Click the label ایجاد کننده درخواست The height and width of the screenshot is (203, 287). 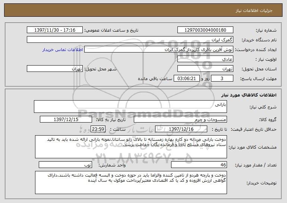click(256, 50)
